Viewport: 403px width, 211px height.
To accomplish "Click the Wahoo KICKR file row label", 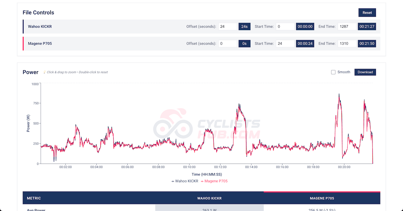I will coord(40,26).
